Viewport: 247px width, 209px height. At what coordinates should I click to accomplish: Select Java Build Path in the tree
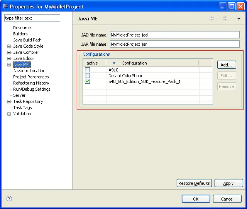point(27,40)
